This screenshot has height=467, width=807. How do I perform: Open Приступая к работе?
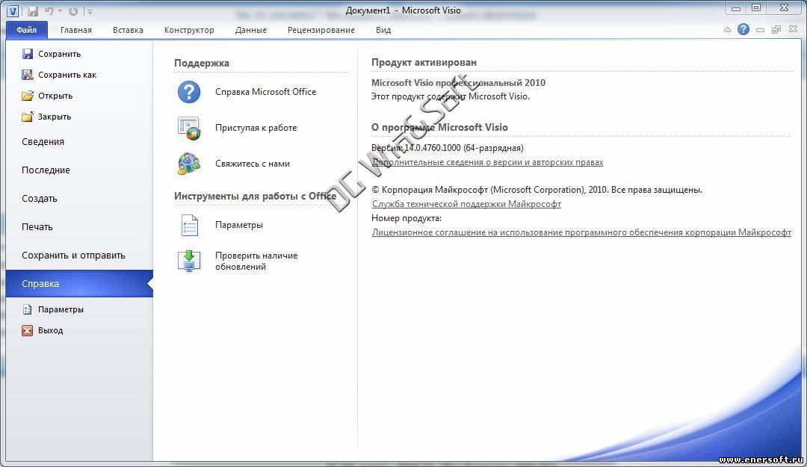[x=256, y=128]
